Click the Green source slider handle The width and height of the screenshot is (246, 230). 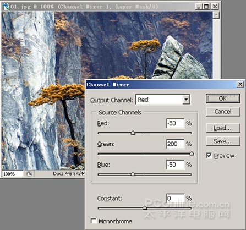[192, 154]
